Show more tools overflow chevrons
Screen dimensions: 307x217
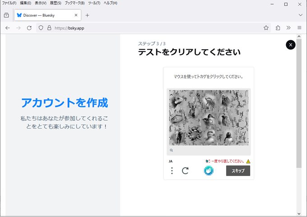point(288,28)
